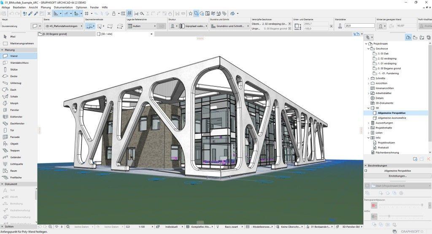Open the Planung menu
Image resolution: width=432 pixels, height=234 pixels.
(x=46, y=8)
